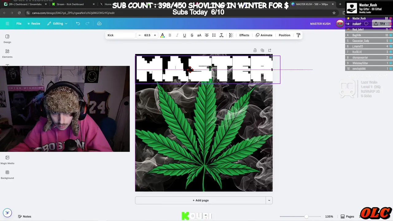Switch to the Stream - Kick Dashboard tab

72,4
